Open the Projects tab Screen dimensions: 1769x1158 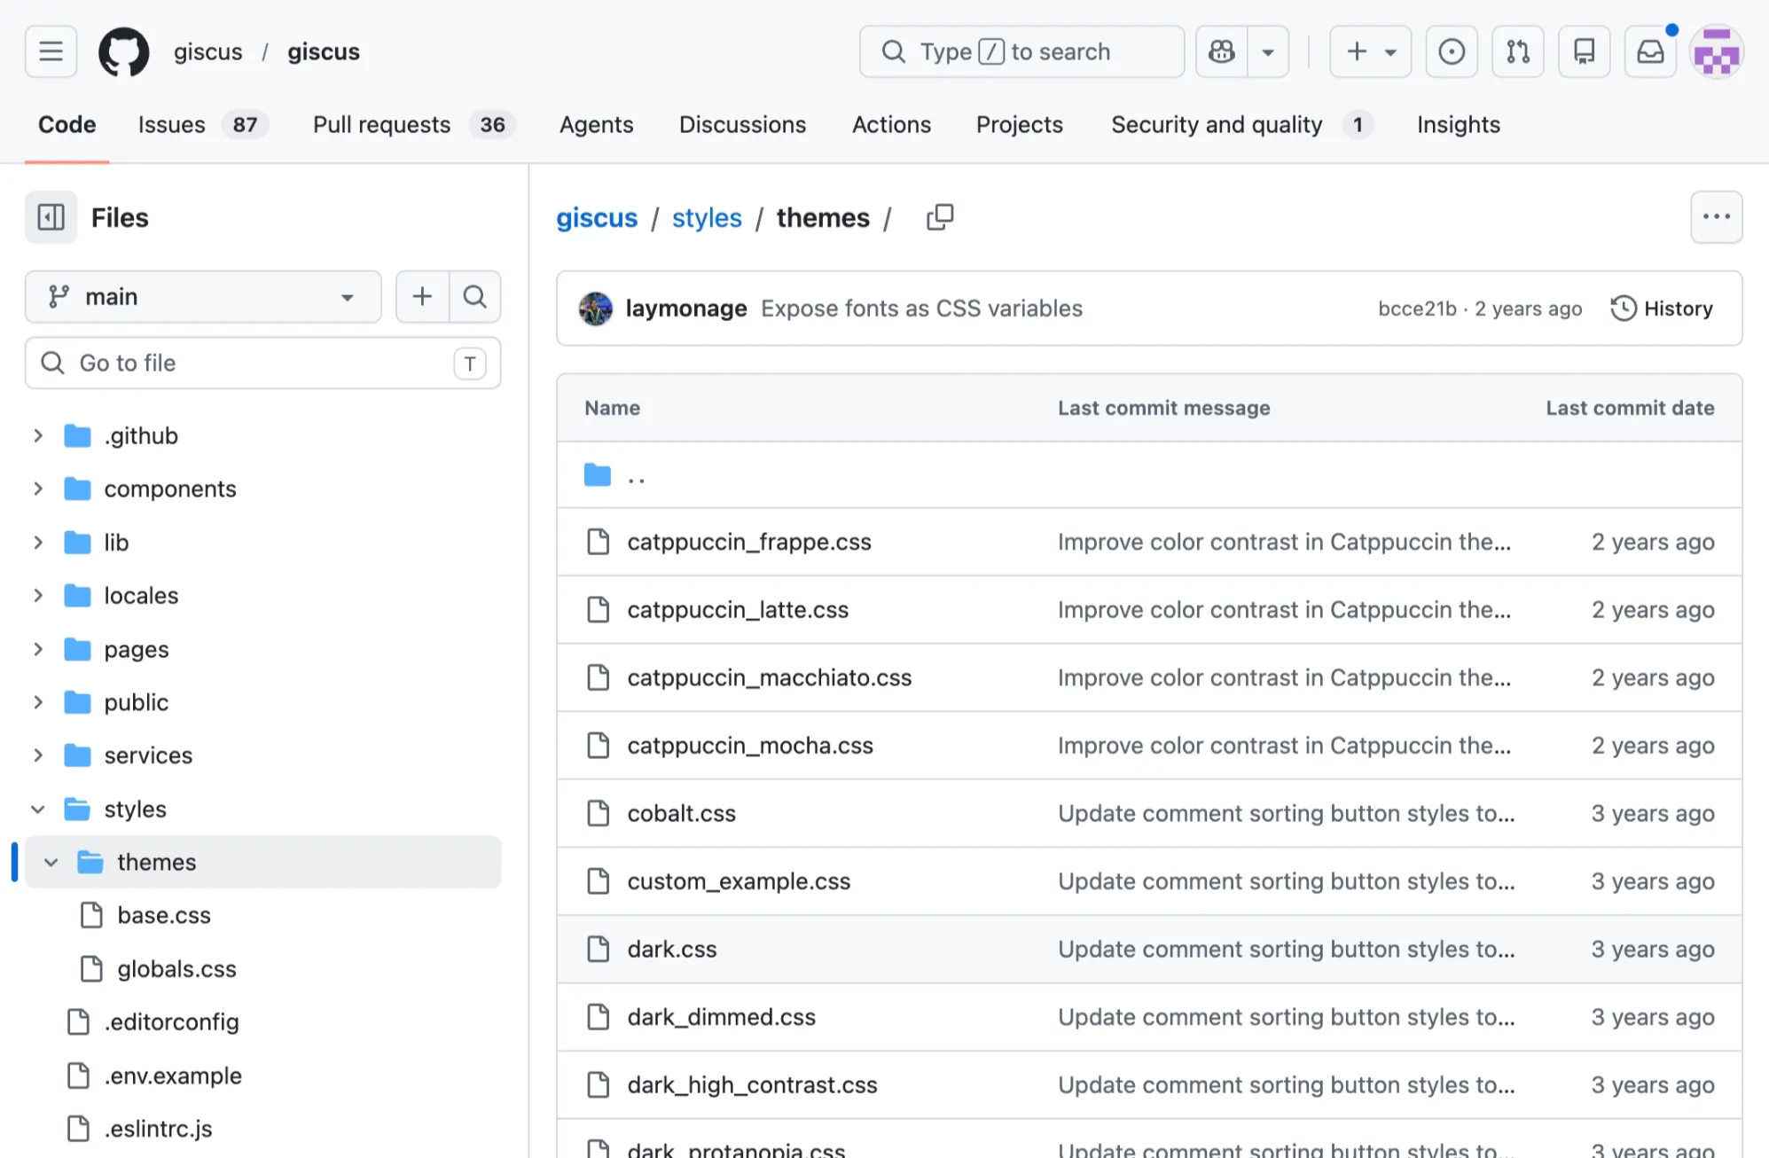coord(1019,125)
